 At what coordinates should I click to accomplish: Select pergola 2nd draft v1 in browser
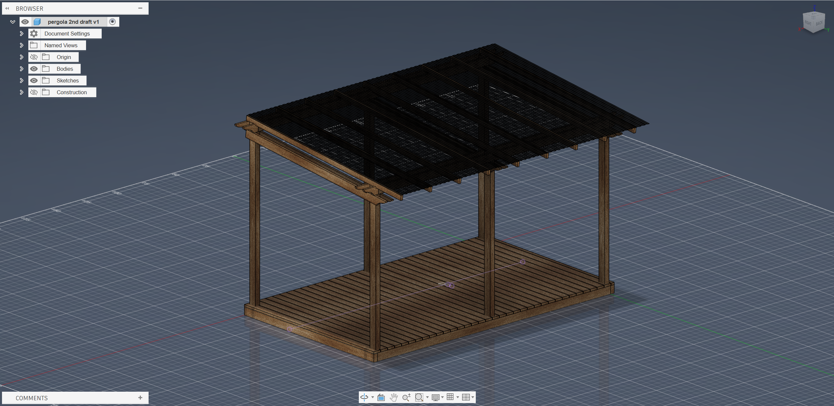tap(73, 22)
